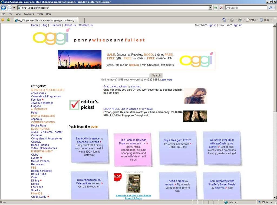Open the Edit menu

(11, 14)
